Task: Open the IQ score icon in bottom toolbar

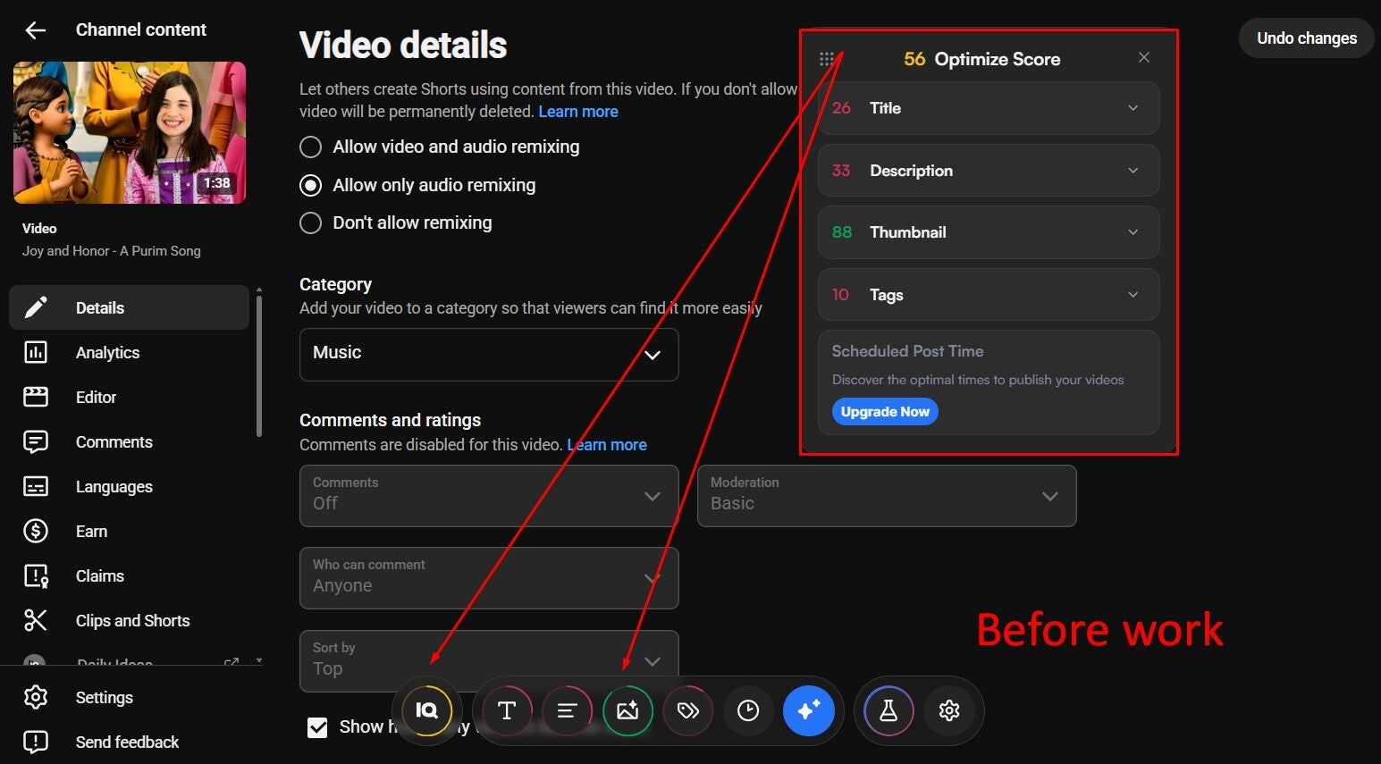Action: click(x=427, y=710)
